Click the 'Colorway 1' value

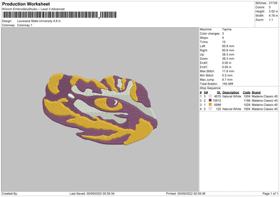click(25, 25)
